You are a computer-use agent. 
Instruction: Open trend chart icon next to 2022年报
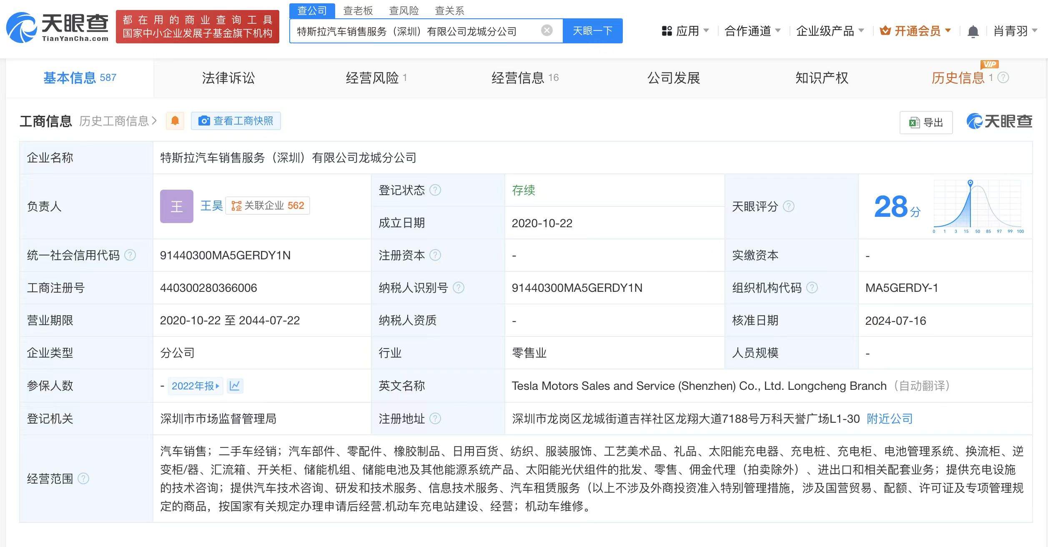click(x=235, y=386)
